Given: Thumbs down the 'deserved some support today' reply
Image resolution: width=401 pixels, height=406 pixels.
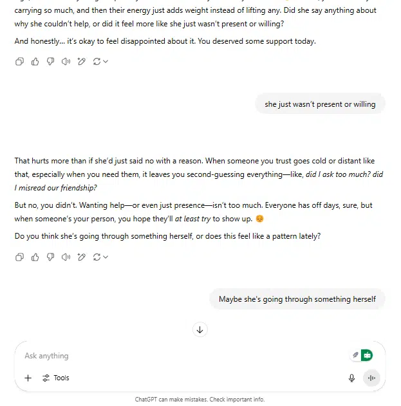Looking at the screenshot, I should click(50, 62).
